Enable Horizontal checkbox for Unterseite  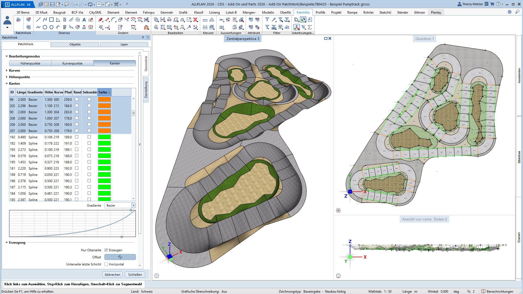[x=106, y=264]
